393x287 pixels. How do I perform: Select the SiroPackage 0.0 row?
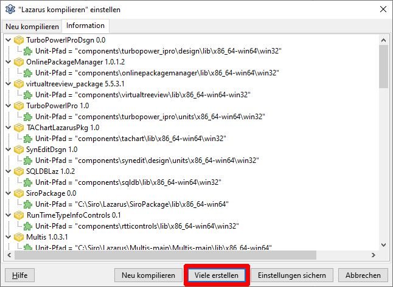[51, 193]
